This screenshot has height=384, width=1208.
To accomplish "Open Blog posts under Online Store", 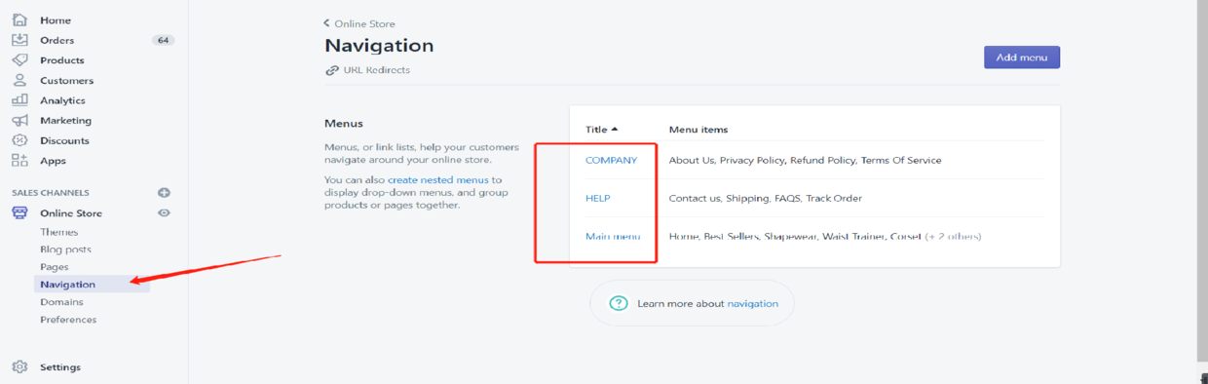I will [x=65, y=250].
